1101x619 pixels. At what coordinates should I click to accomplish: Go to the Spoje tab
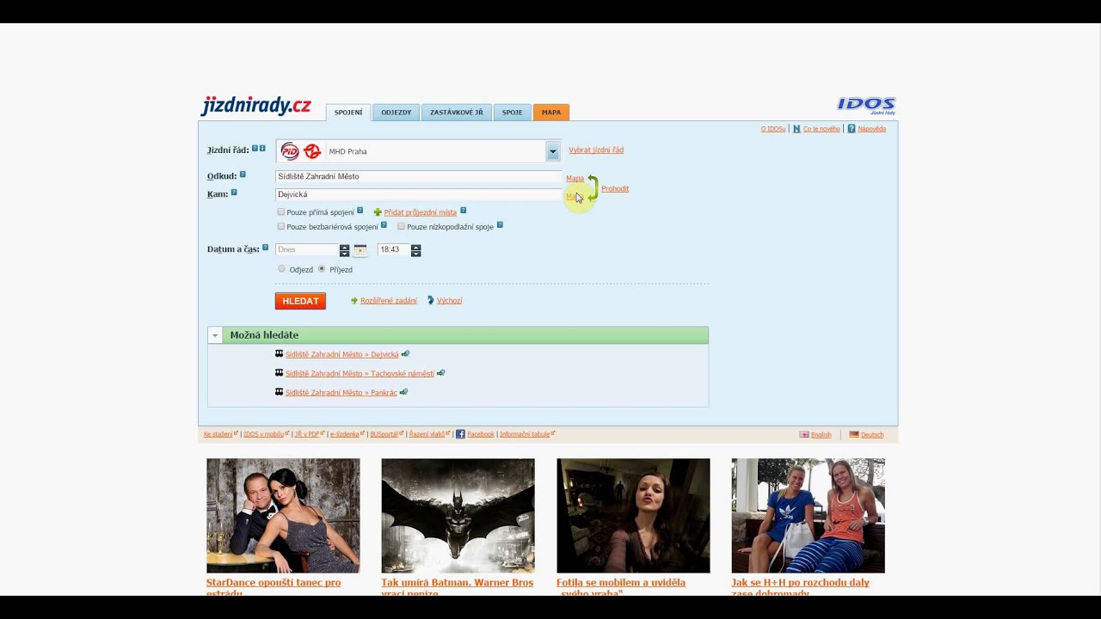tap(513, 113)
